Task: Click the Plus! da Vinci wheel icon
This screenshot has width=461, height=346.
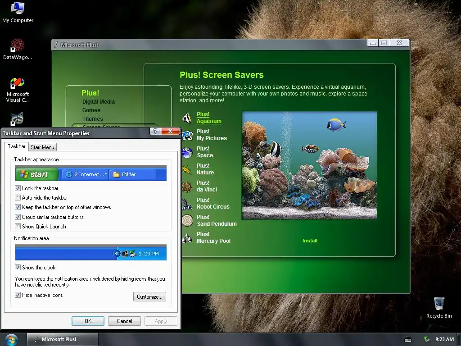Action: tap(187, 187)
